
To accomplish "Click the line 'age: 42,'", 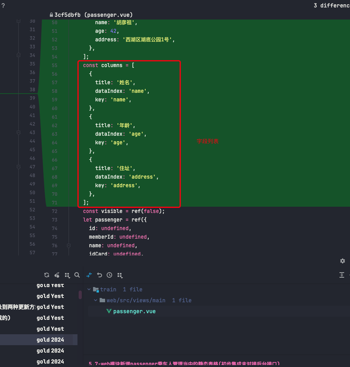I will point(107,31).
